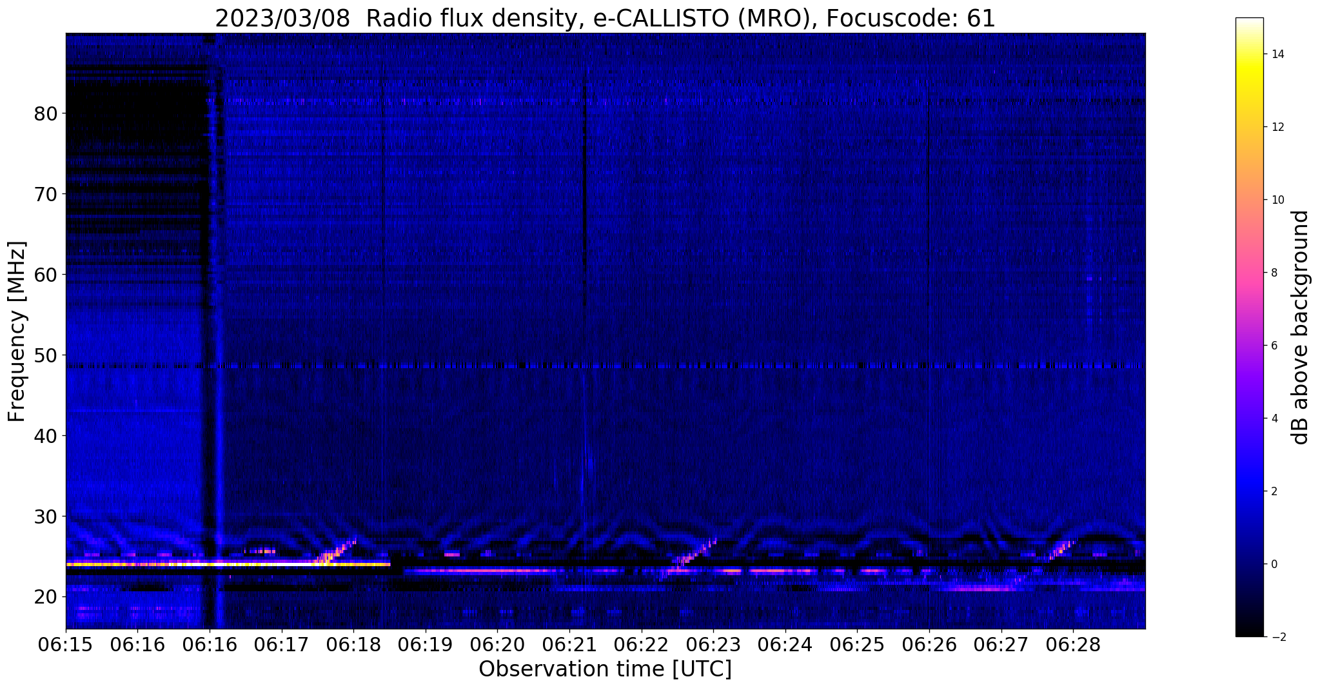
Task: Click the 80 MHz y-axis tick label
Action: 46,114
